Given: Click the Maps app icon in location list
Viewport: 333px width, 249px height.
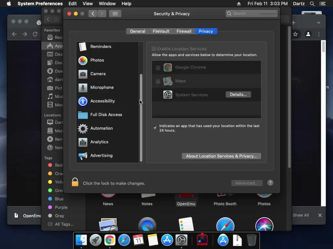Looking at the screenshot, I should click(167, 81).
